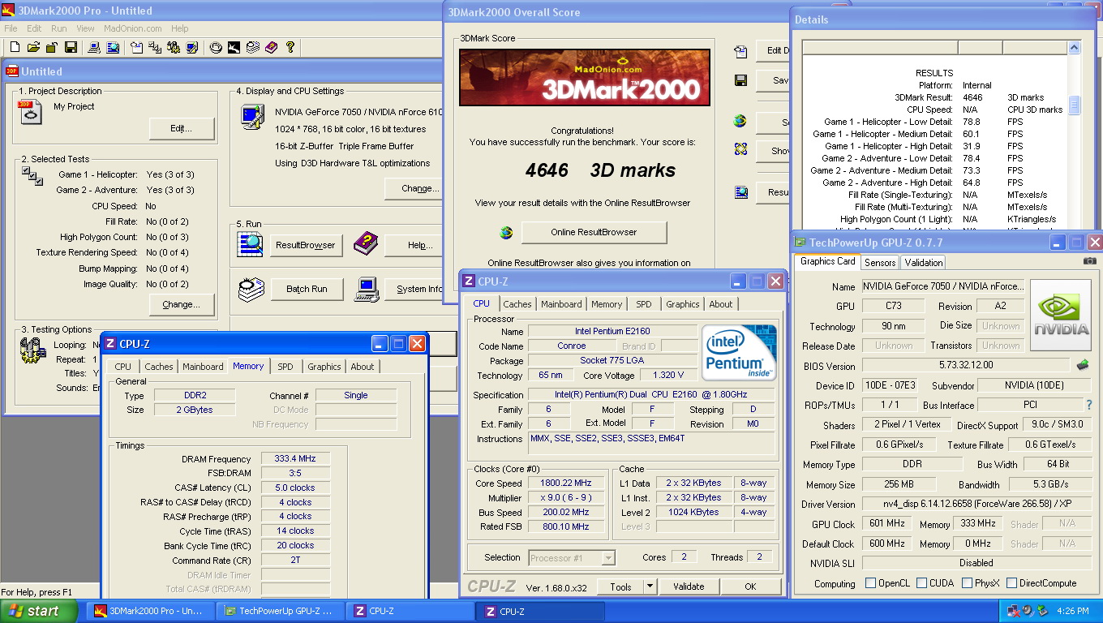
Task: Open the Caches tab in the CPU-Z processor window
Action: tap(517, 304)
